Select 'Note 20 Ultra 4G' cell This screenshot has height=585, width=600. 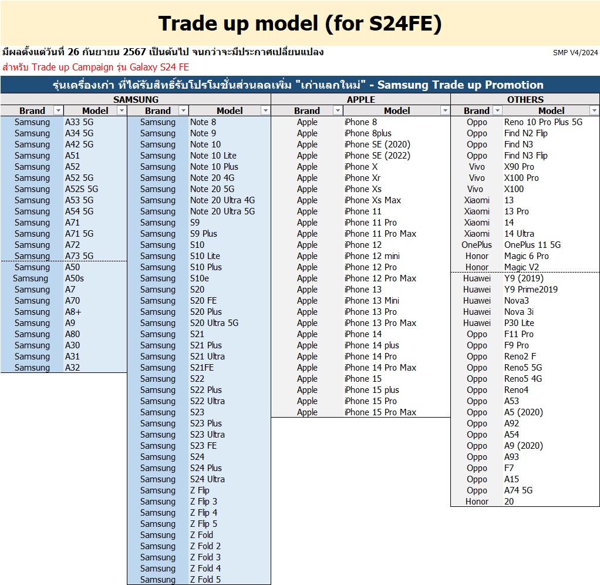(x=230, y=200)
